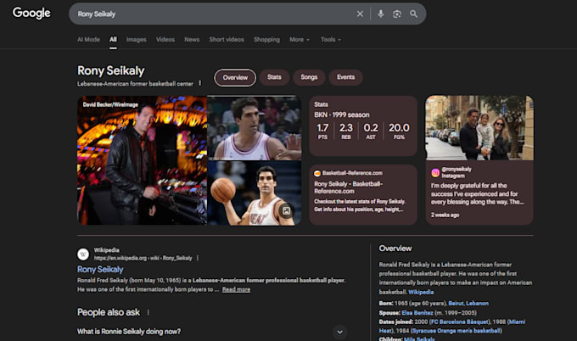The height and width of the screenshot is (341, 577).
Task: Open options dots beside basketball center subtitle
Action: click(x=199, y=83)
